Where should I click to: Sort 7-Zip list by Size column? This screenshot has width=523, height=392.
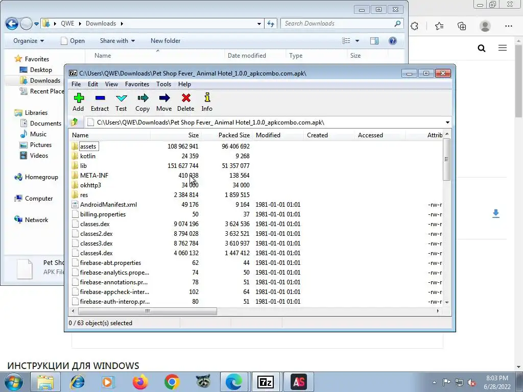[x=176, y=135]
